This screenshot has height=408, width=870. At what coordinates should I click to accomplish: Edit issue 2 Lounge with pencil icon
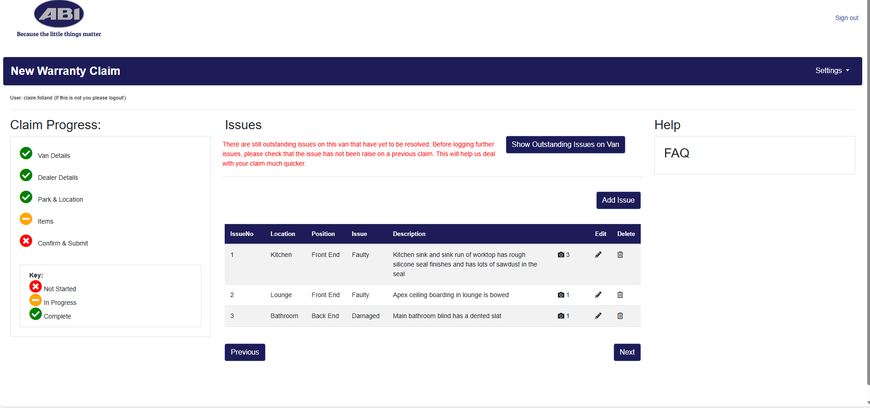[x=598, y=295]
